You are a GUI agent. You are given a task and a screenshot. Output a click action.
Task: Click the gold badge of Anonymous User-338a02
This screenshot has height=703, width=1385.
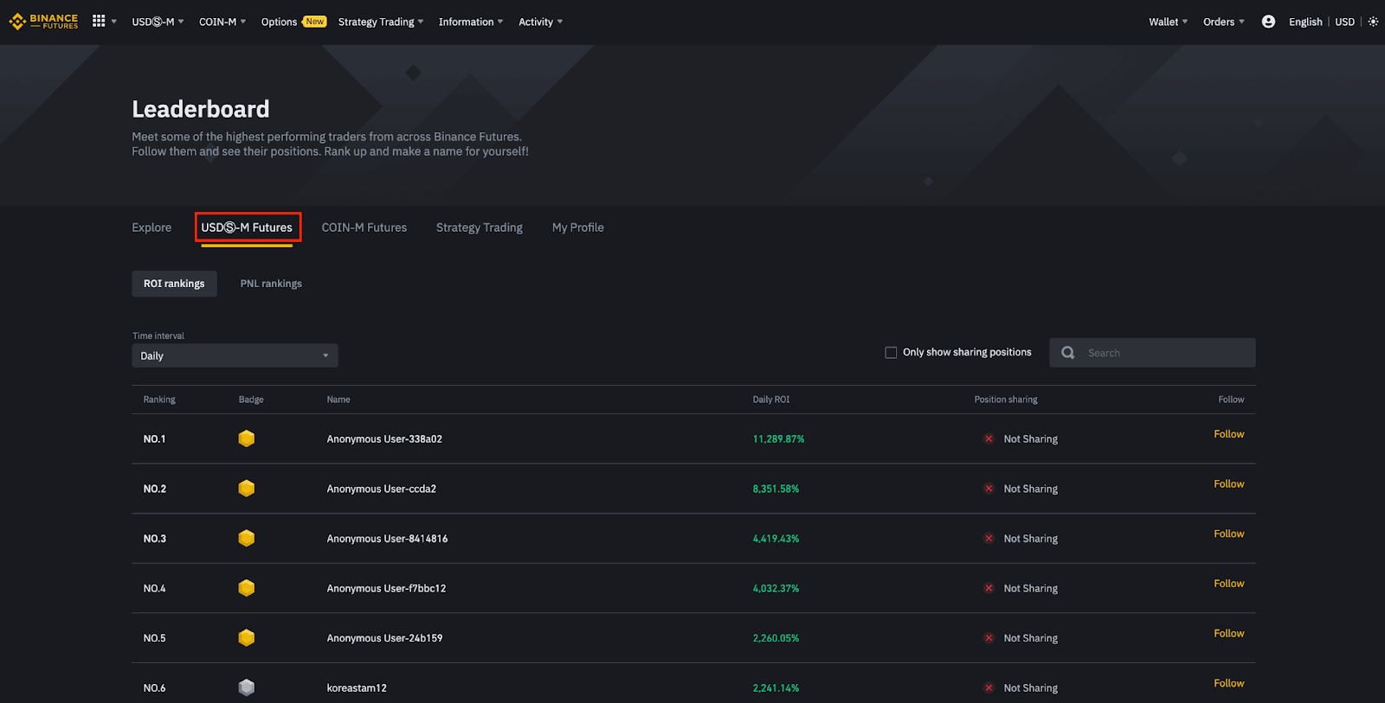pos(247,438)
